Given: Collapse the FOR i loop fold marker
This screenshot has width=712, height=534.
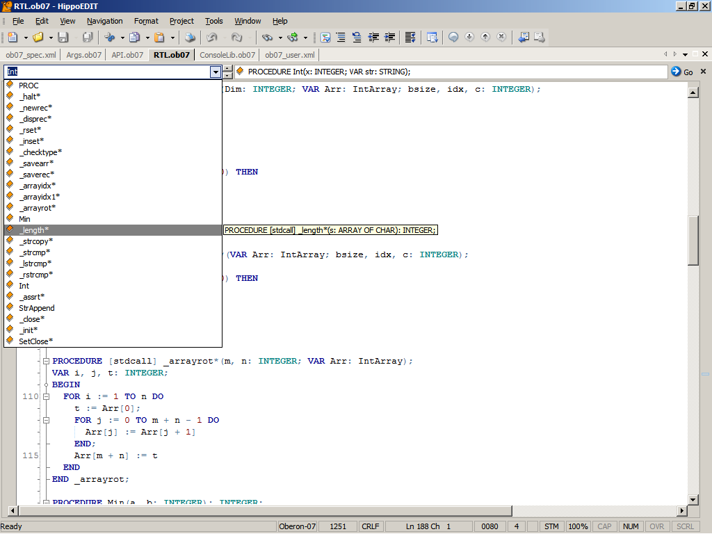Looking at the screenshot, I should pyautogui.click(x=46, y=396).
